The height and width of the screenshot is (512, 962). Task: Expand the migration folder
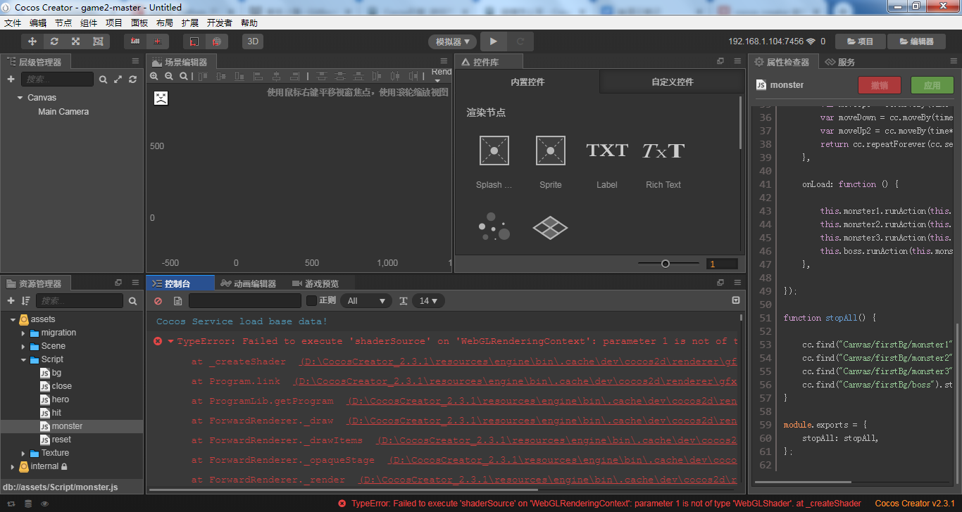tap(23, 333)
